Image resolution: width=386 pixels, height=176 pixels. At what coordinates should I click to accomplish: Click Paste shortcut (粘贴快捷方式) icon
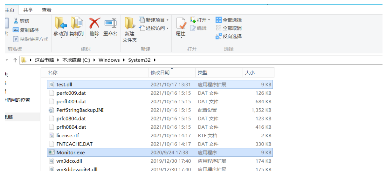coord(16,39)
